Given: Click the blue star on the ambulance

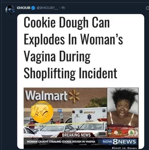Looking at the screenshot, I should click(x=89, y=117).
